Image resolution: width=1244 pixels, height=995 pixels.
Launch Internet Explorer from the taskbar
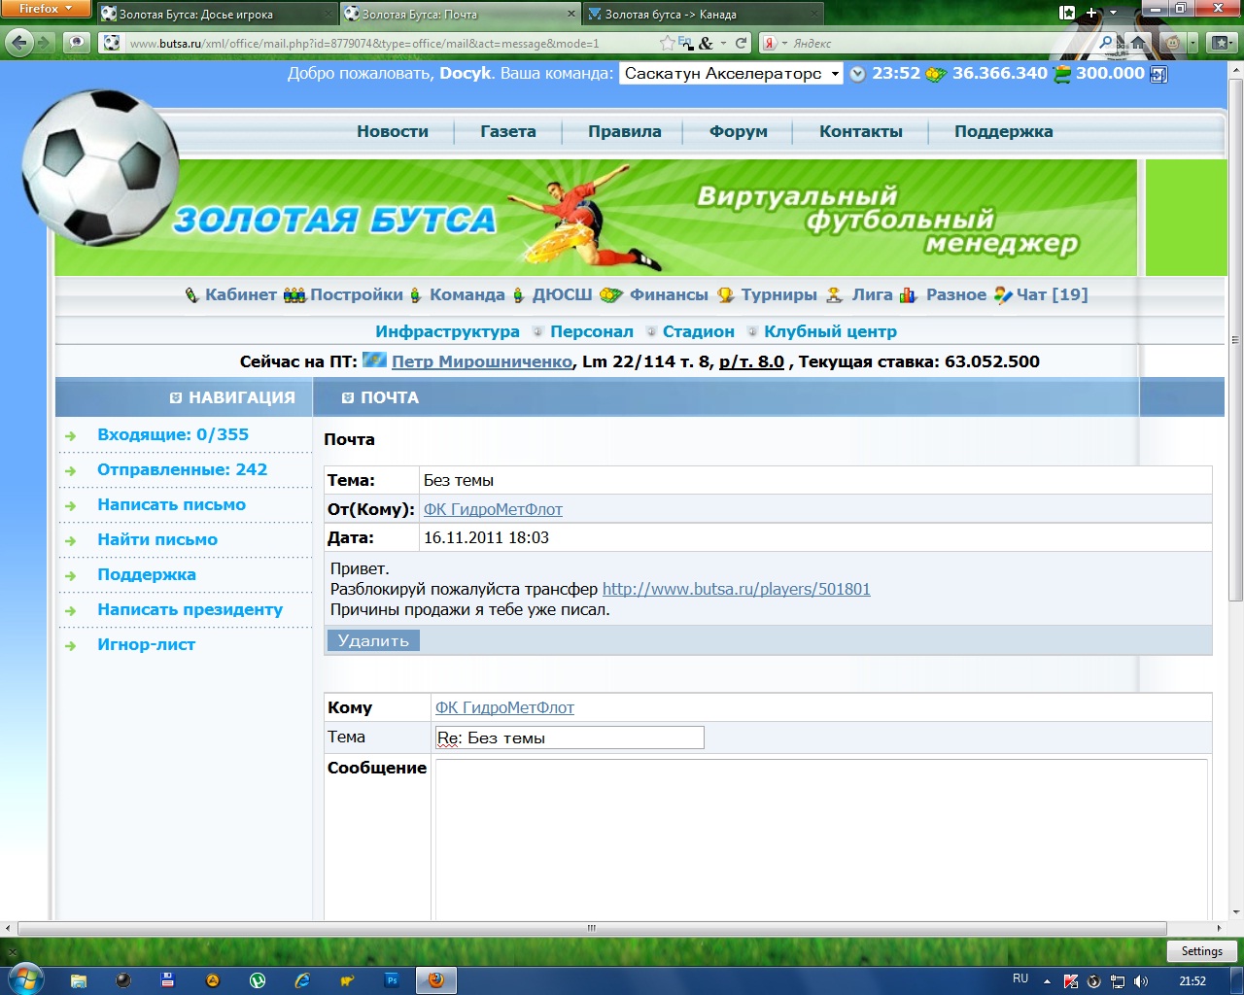[302, 980]
